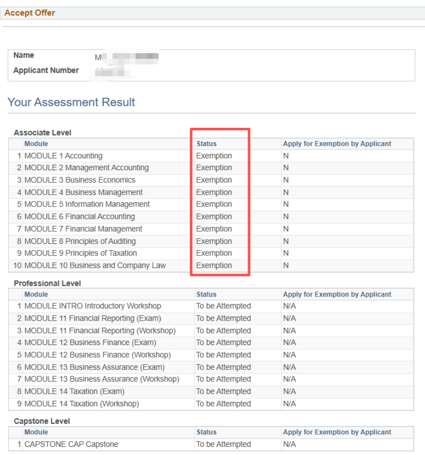425x455 pixels.
Task: Select MODULE 5 Information Management entry
Action: pos(87,204)
